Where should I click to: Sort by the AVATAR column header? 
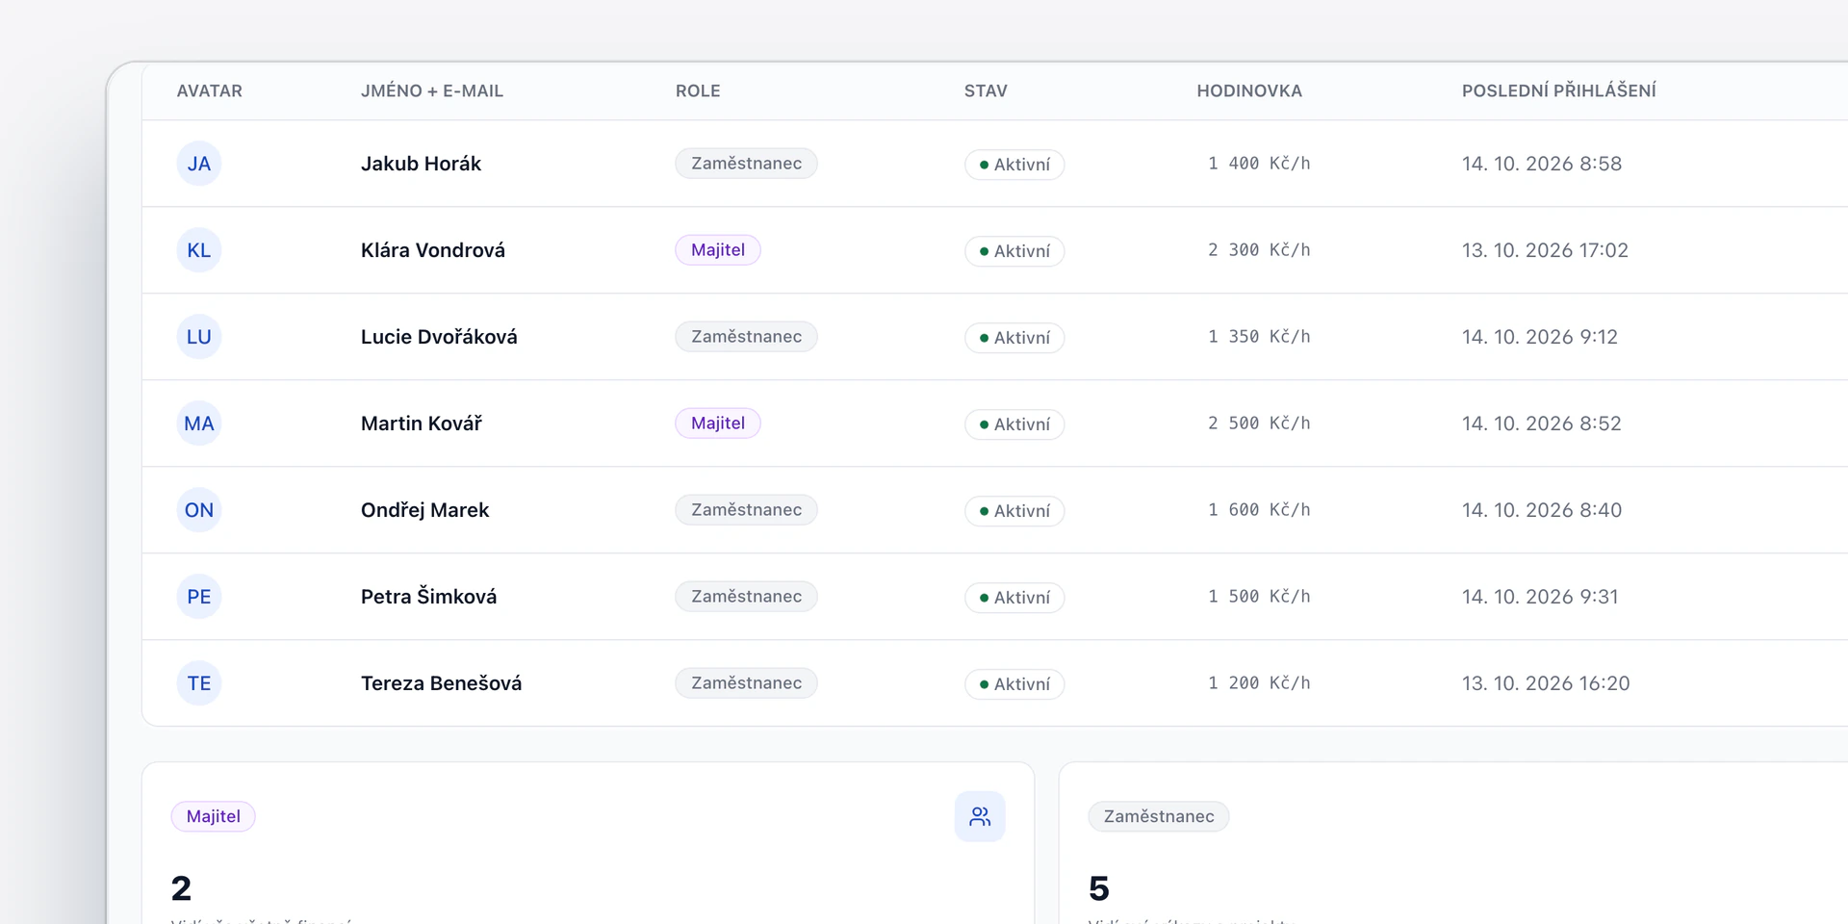pos(210,90)
